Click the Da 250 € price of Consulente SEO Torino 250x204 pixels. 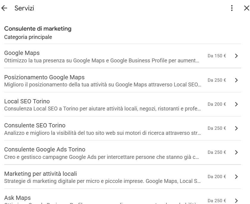coord(217,128)
